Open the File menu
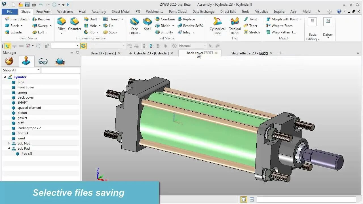This screenshot has width=363, height=204. 10,12
